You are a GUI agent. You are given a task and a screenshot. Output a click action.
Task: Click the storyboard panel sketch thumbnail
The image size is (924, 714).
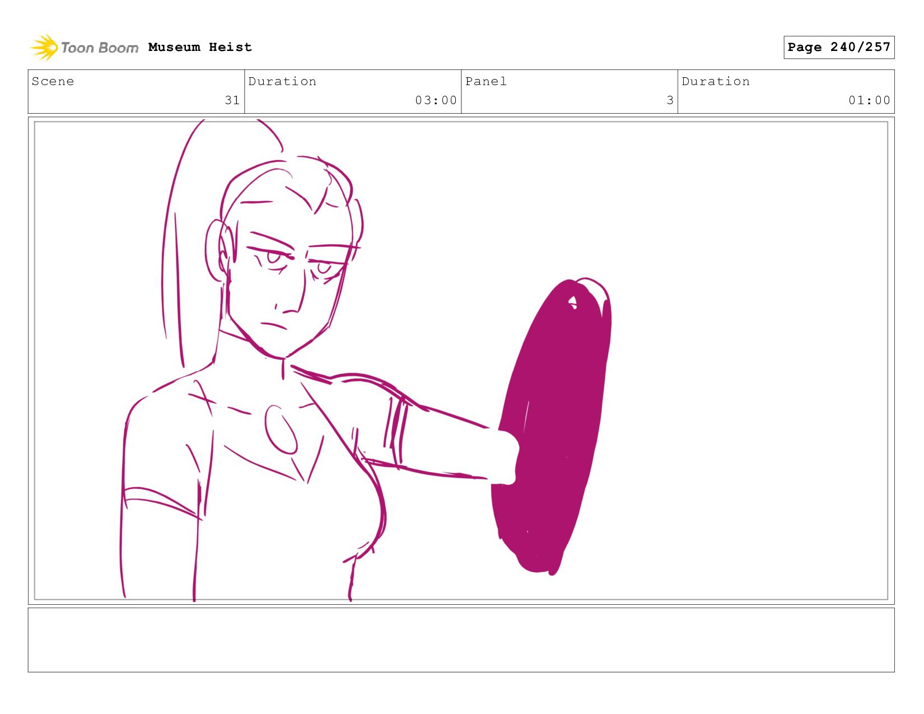461,361
